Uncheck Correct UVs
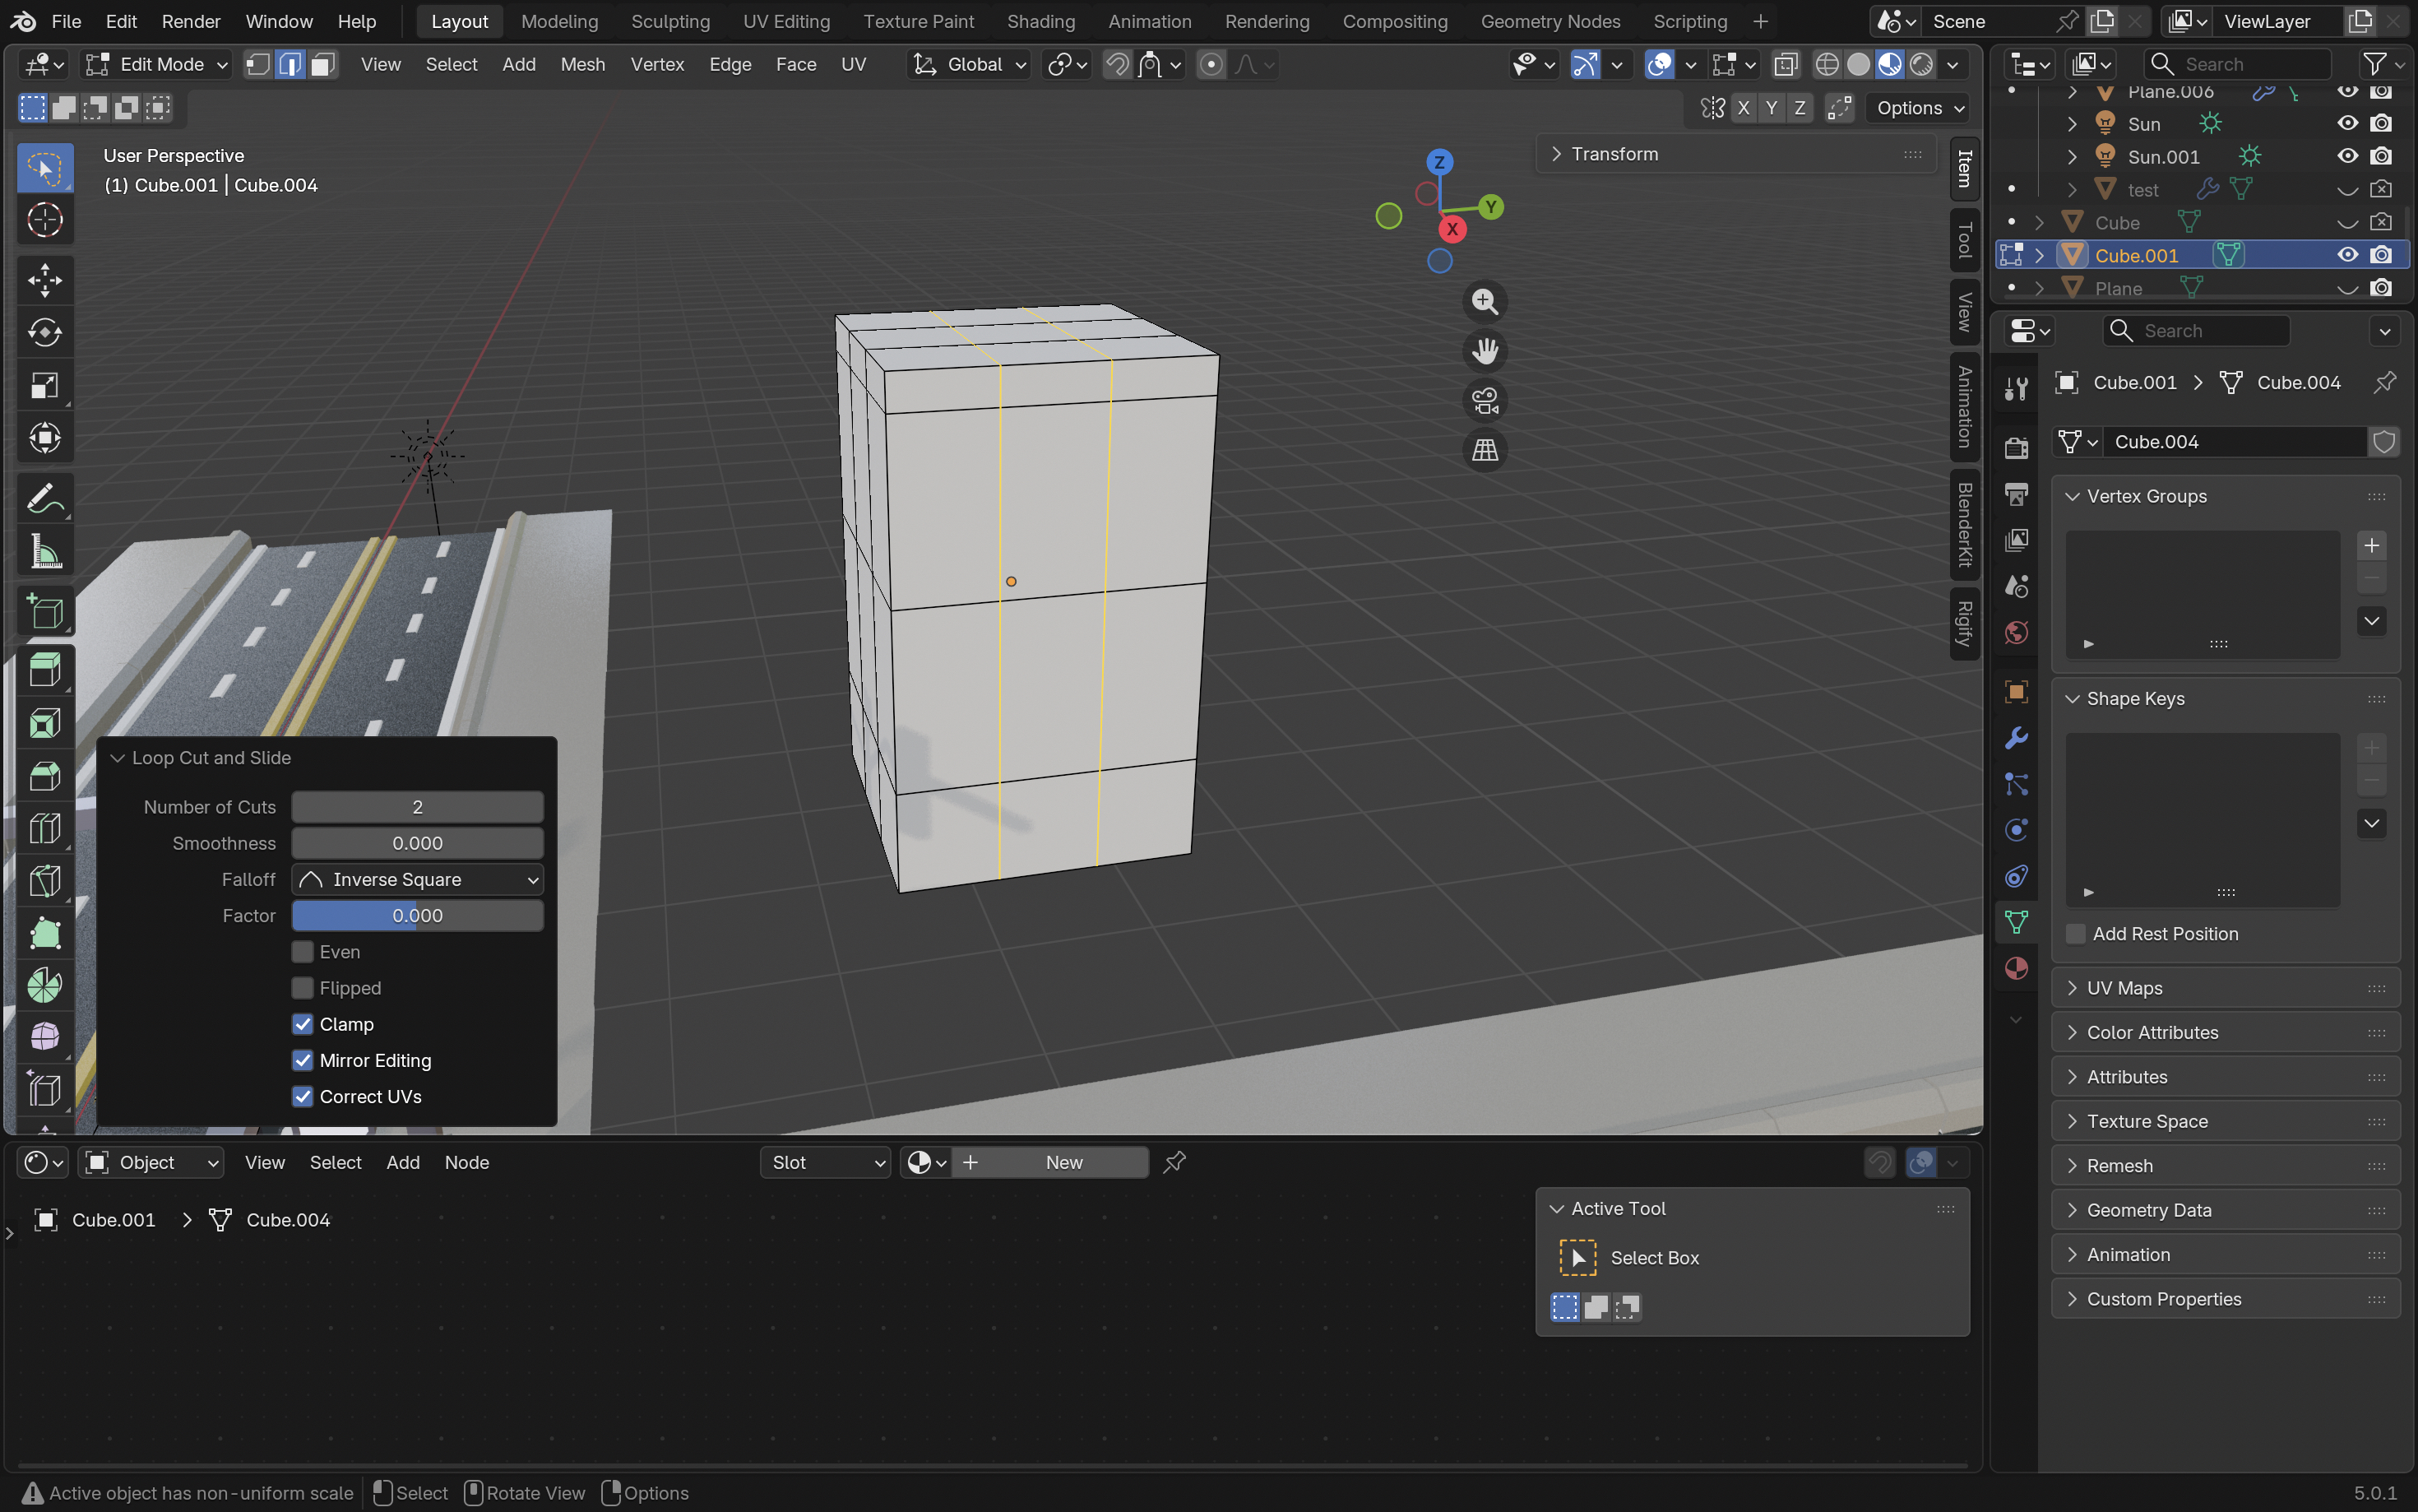 click(x=303, y=1096)
